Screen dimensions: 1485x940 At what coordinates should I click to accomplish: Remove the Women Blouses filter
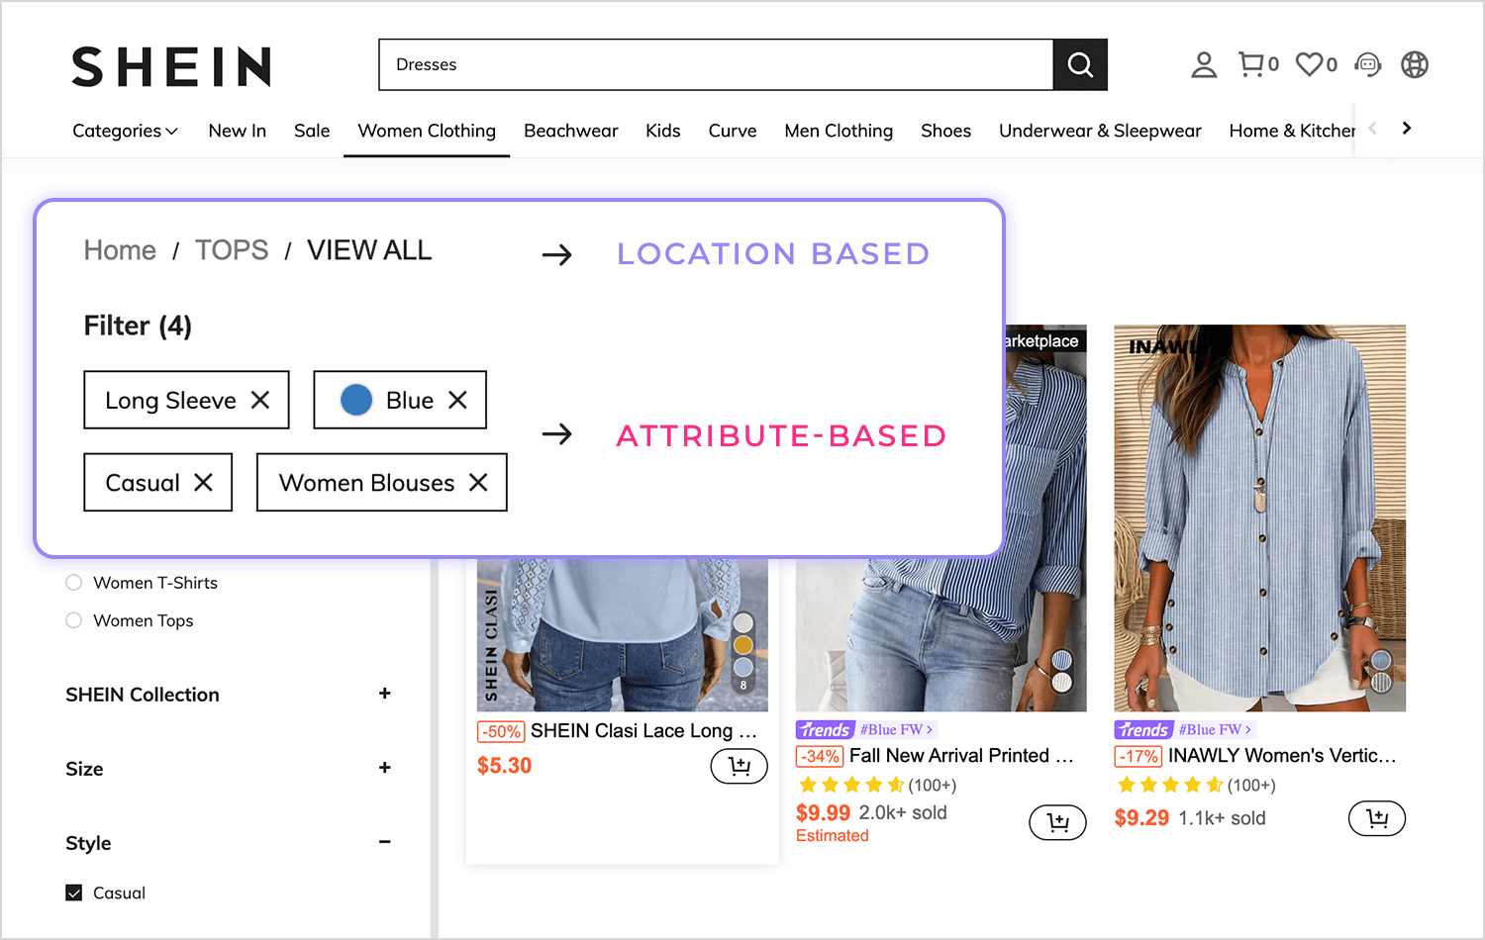tap(478, 482)
